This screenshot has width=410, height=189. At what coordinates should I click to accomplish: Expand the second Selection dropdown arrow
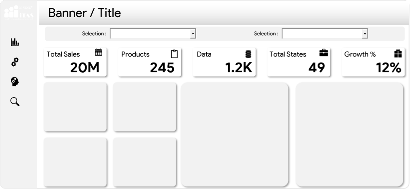365,34
